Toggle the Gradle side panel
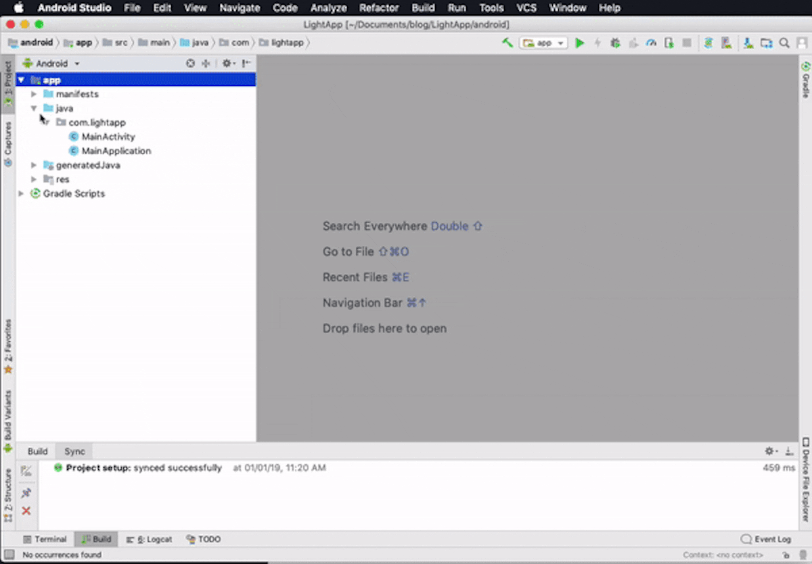The width and height of the screenshot is (812, 564). (x=805, y=80)
